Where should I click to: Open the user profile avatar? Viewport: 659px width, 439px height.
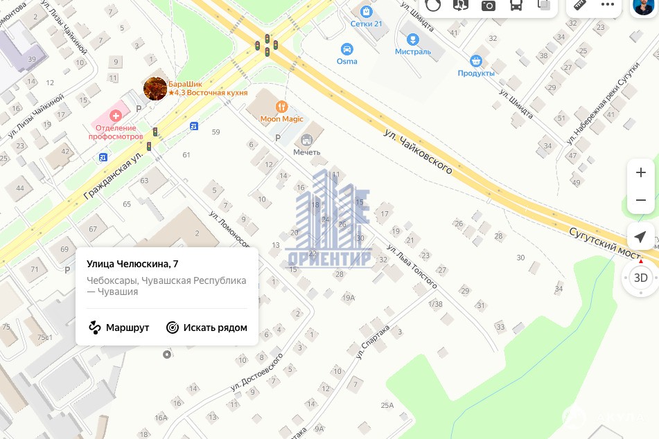tap(644, 6)
